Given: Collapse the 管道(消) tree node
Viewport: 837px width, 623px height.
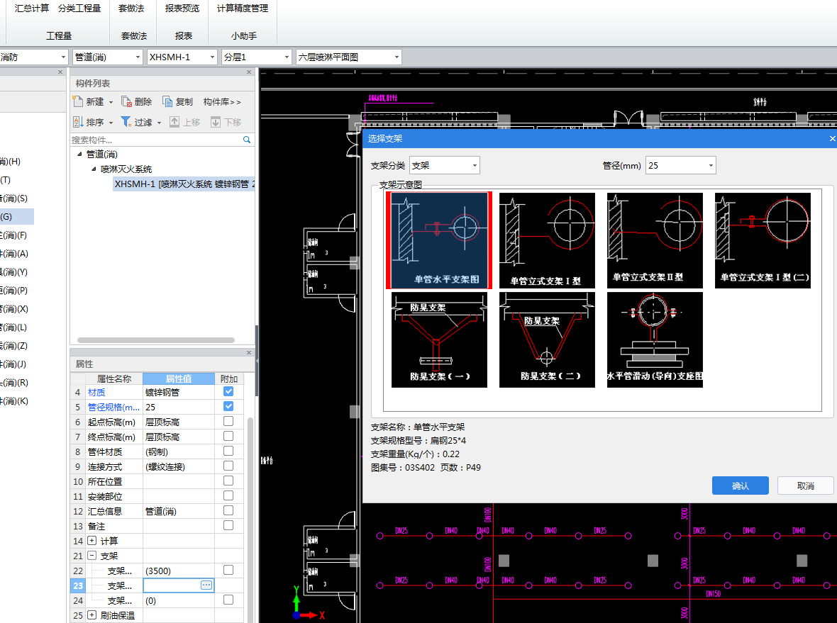Looking at the screenshot, I should [80, 154].
